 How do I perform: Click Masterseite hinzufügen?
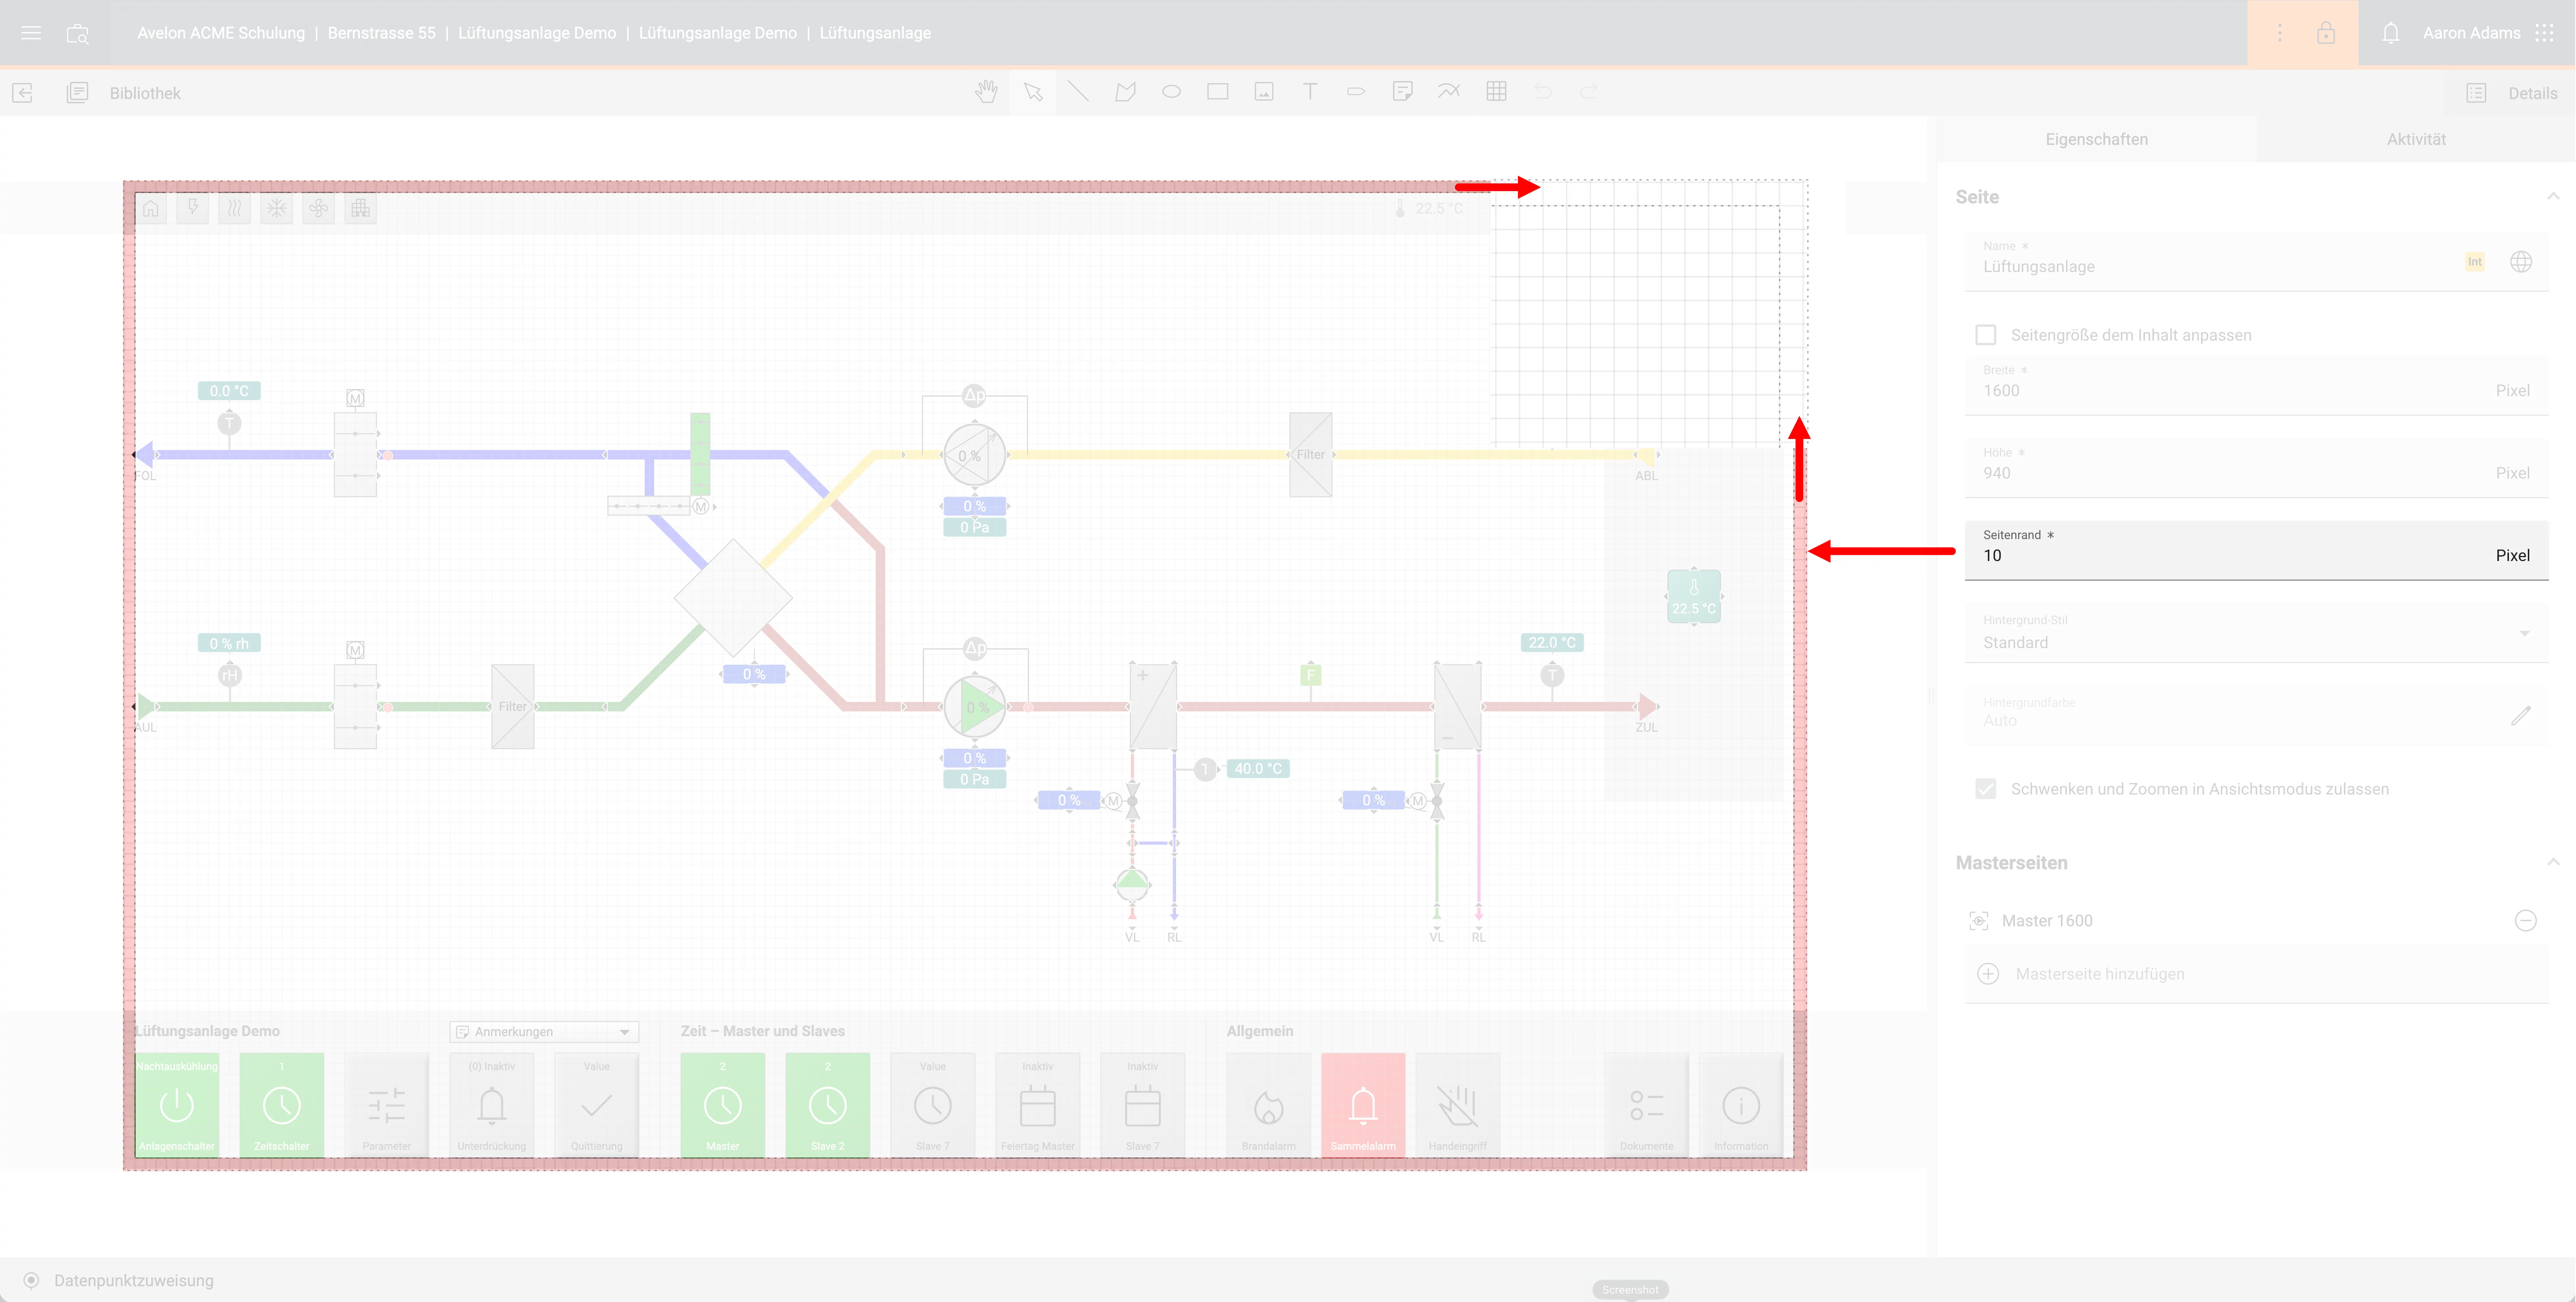[x=2257, y=974]
